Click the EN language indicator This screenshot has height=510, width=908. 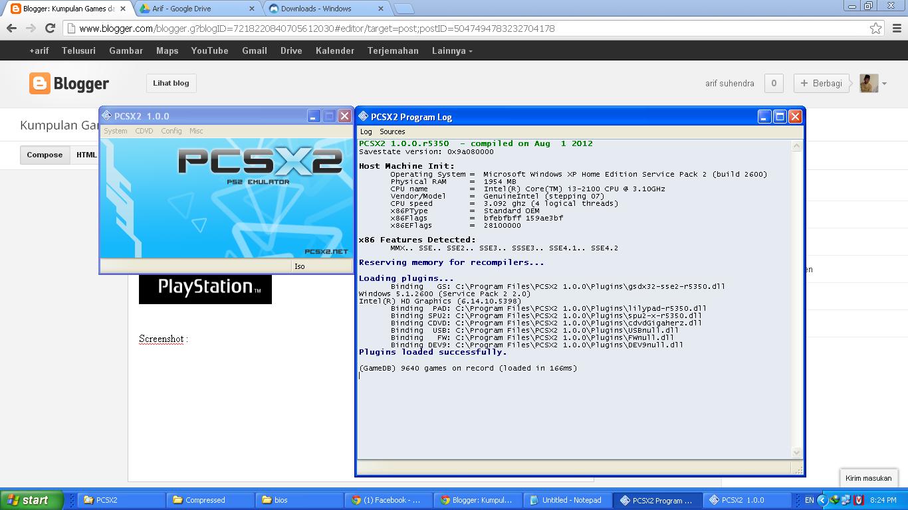pos(809,500)
